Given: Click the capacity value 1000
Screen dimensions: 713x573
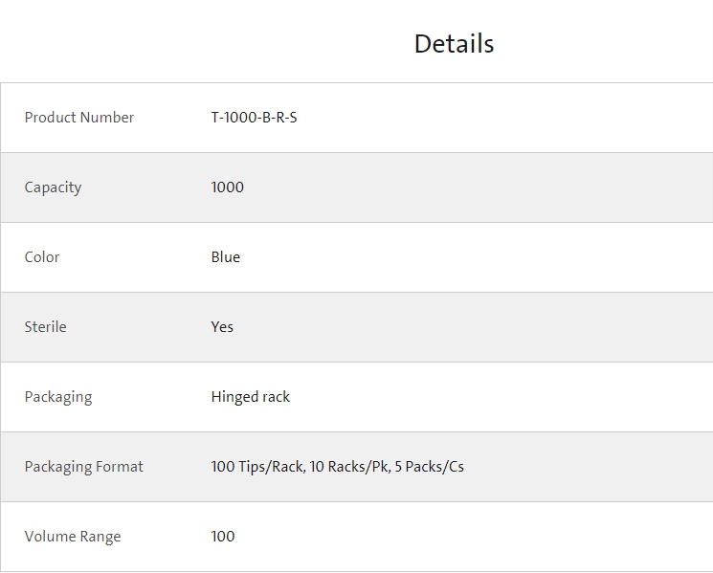Looking at the screenshot, I should point(228,187).
